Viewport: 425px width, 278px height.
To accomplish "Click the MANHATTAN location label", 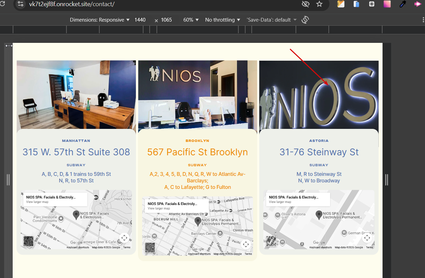I will (x=76, y=141).
